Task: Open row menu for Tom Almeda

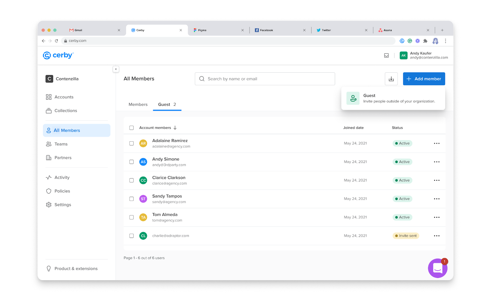Action: pyautogui.click(x=437, y=217)
